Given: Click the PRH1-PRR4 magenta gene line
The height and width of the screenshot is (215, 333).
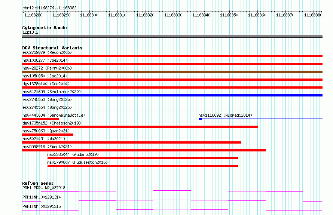Looking at the screenshot, I should (172, 191).
